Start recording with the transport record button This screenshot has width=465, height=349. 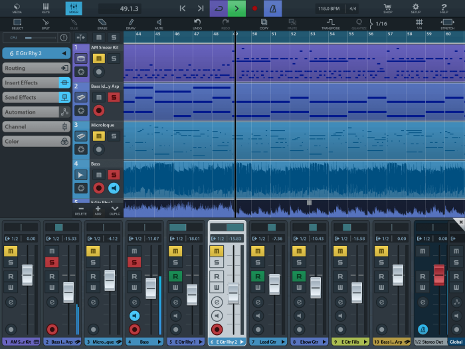pos(254,8)
